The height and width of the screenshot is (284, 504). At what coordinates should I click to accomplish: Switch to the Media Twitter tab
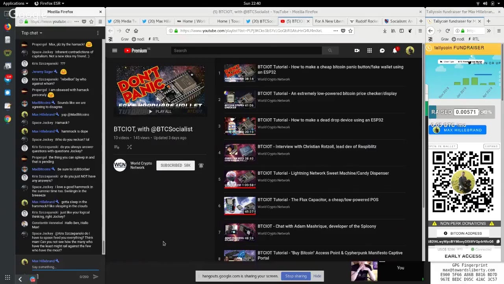[122, 21]
